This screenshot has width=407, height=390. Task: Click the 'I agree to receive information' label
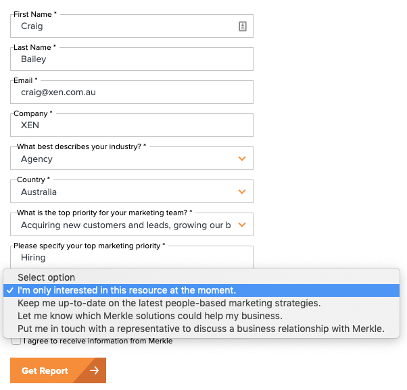coord(98,341)
